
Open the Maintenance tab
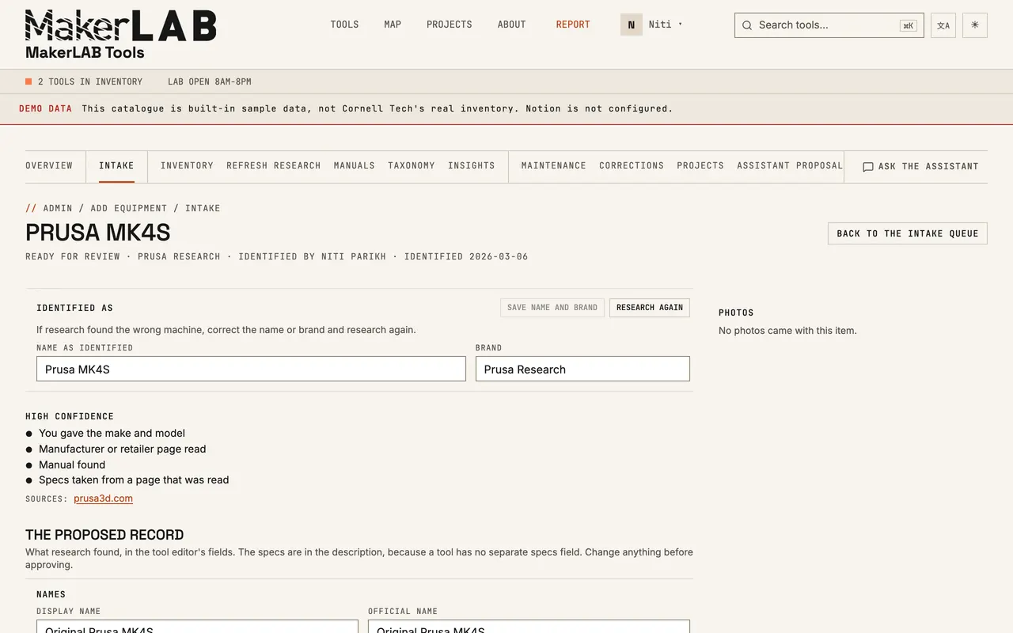point(553,165)
